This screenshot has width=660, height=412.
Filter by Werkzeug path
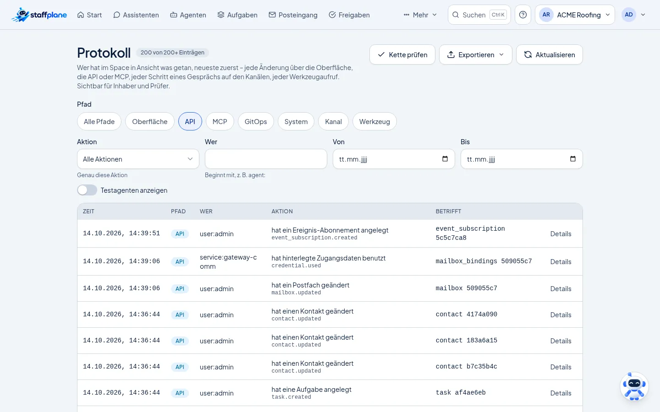[x=374, y=121]
